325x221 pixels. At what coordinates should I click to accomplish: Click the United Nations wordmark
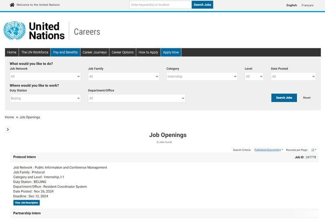(47, 31)
